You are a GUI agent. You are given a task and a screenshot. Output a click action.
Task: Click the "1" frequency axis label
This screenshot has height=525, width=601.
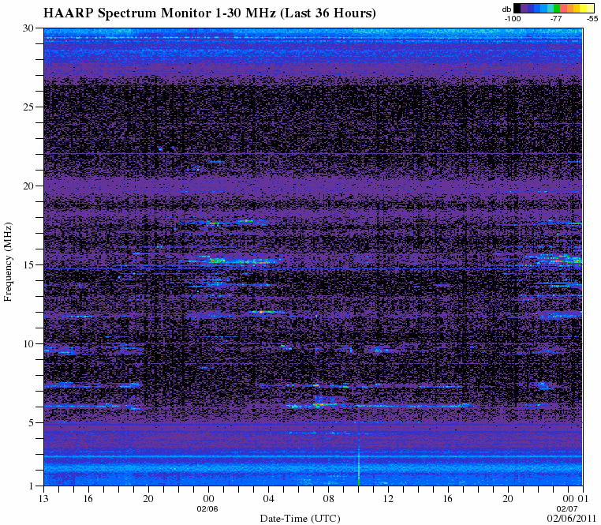click(32, 486)
